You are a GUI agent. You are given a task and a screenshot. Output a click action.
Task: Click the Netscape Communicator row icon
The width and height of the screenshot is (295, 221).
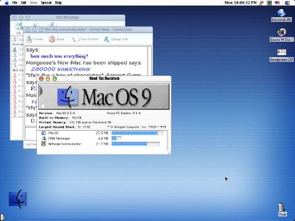point(44,144)
